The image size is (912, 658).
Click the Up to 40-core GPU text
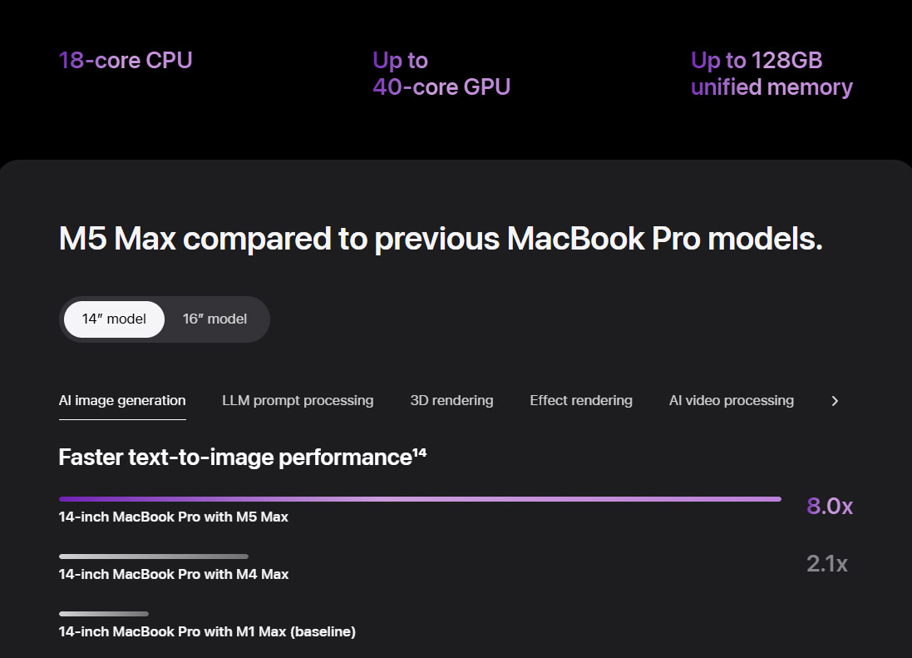click(442, 73)
